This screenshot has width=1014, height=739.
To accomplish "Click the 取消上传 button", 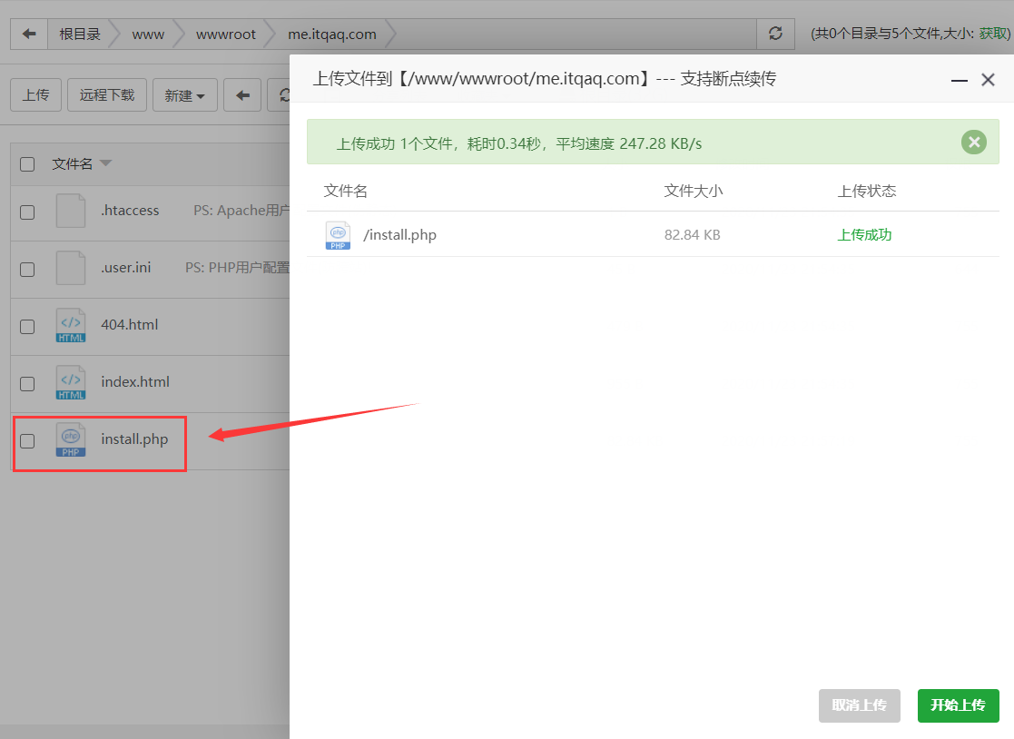I will (860, 705).
